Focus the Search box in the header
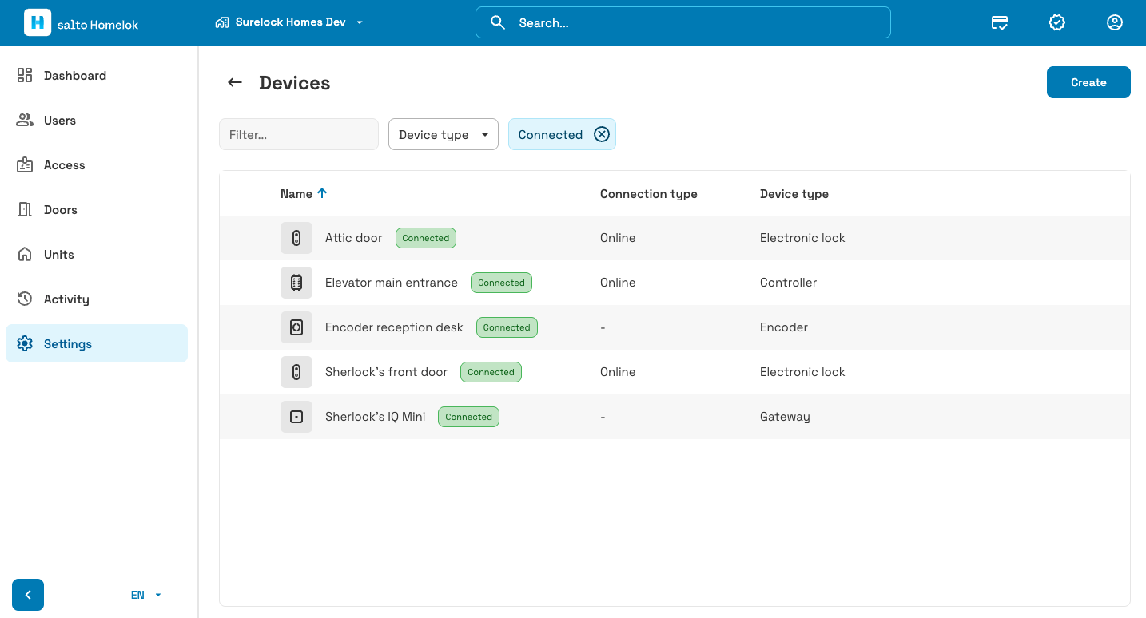 point(683,22)
